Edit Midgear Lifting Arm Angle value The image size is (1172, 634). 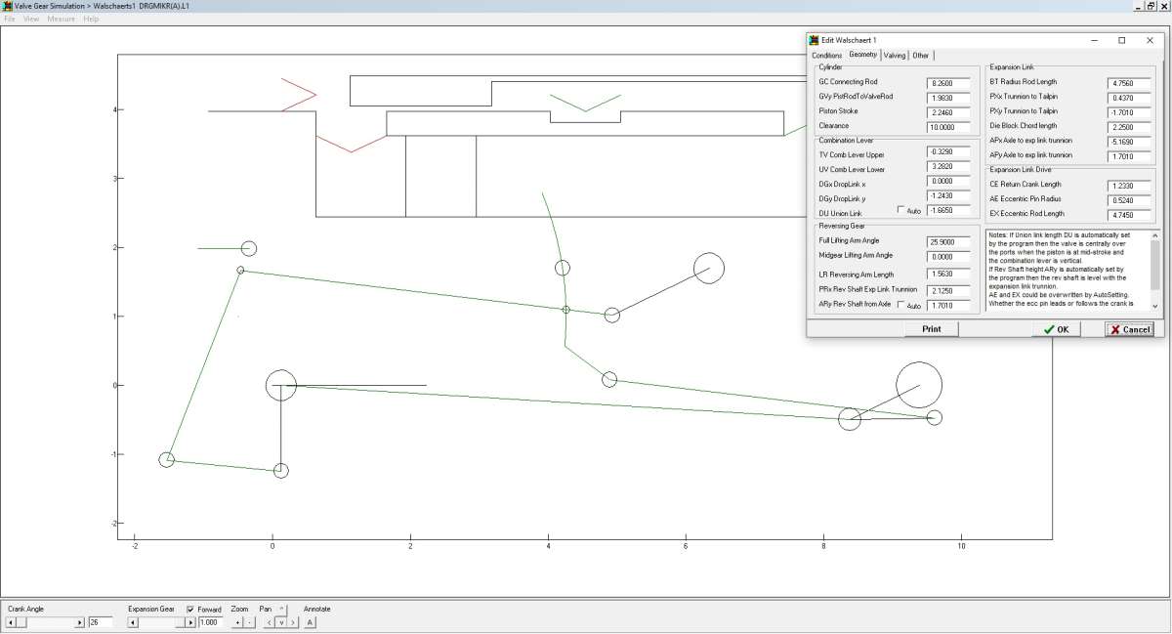(x=948, y=256)
